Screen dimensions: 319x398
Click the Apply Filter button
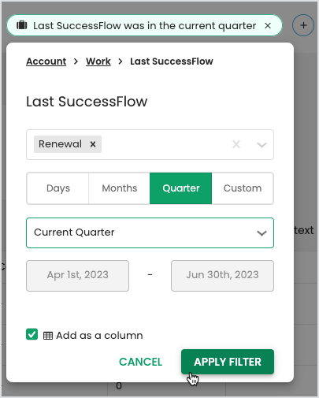coord(228,362)
